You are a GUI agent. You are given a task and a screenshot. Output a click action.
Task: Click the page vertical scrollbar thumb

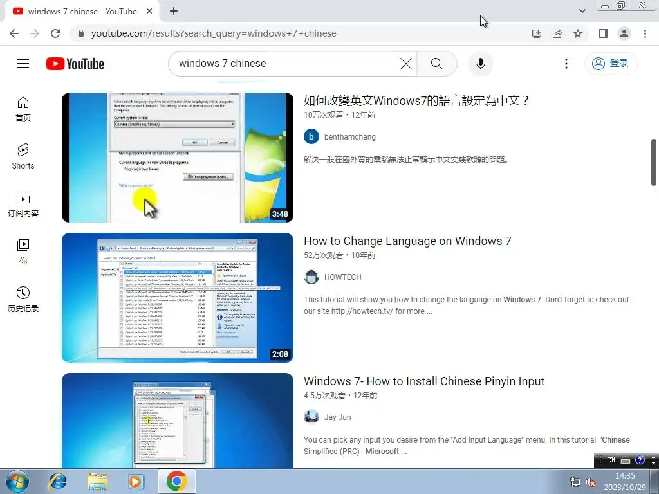click(x=654, y=162)
